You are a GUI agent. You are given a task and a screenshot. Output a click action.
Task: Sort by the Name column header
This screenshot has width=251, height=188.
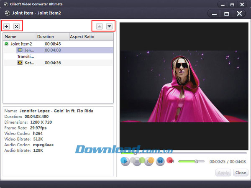pos(20,37)
